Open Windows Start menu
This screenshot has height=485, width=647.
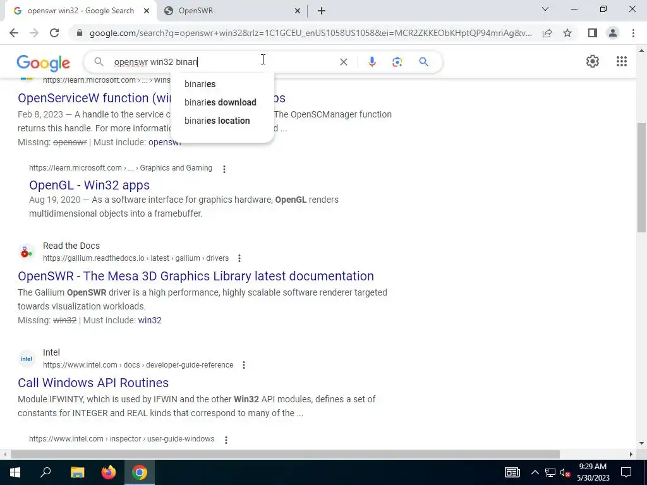coord(15,472)
